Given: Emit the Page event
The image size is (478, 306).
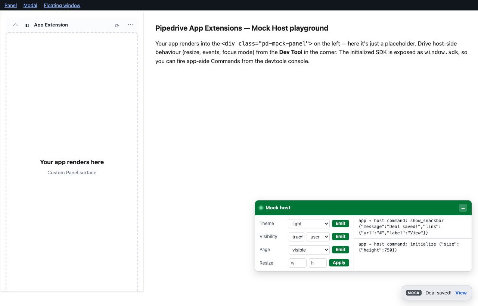Looking at the screenshot, I should (x=341, y=250).
